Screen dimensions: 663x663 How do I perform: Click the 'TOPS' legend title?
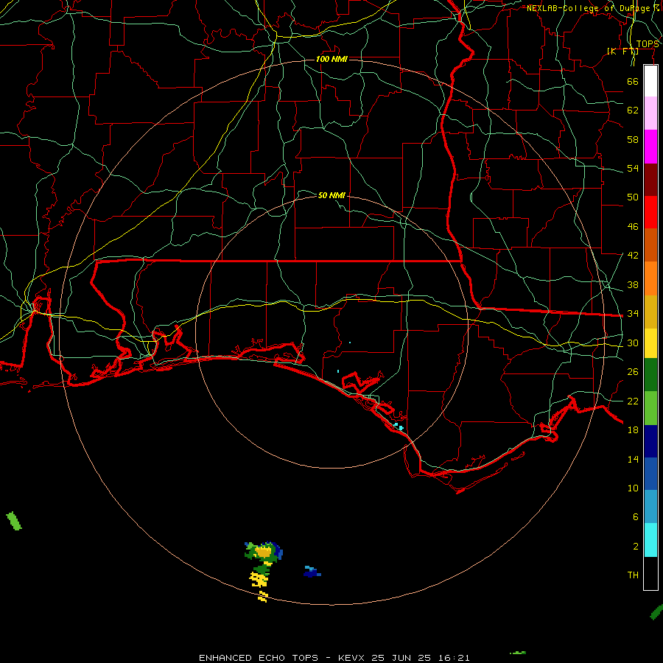point(648,44)
